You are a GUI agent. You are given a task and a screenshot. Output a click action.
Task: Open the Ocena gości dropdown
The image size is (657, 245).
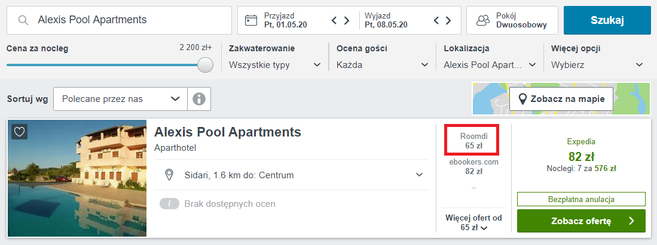[382, 65]
